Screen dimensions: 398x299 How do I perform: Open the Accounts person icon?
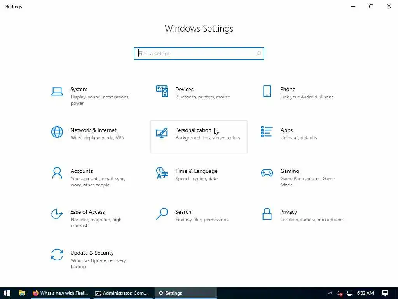[57, 173]
